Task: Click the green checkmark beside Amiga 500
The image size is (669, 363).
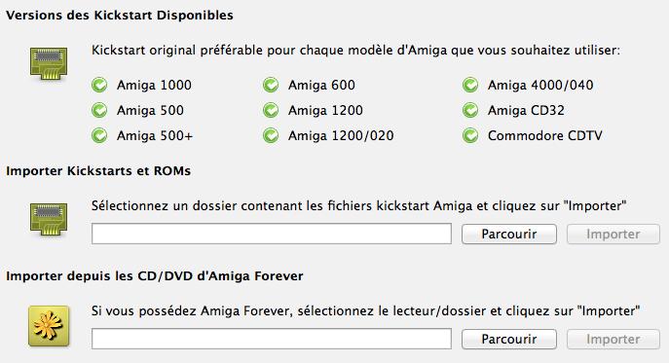Action: (99, 110)
